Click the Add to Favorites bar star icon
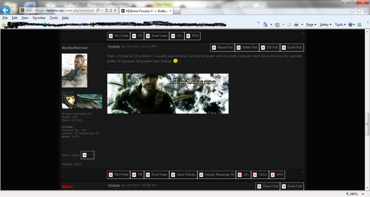 4,25
